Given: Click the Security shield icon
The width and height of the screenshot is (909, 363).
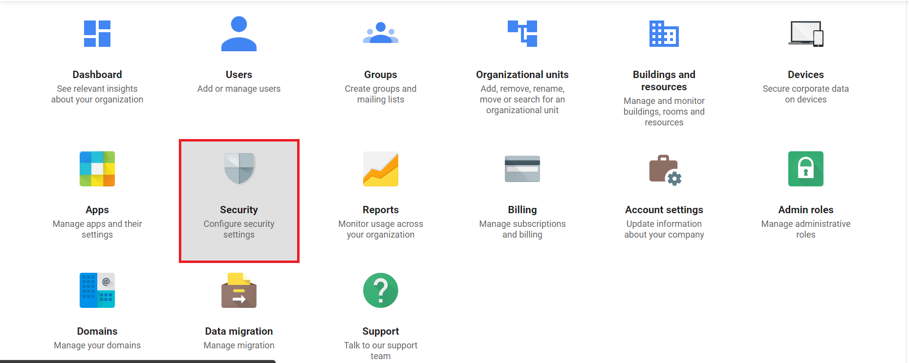Looking at the screenshot, I should coord(239,169).
